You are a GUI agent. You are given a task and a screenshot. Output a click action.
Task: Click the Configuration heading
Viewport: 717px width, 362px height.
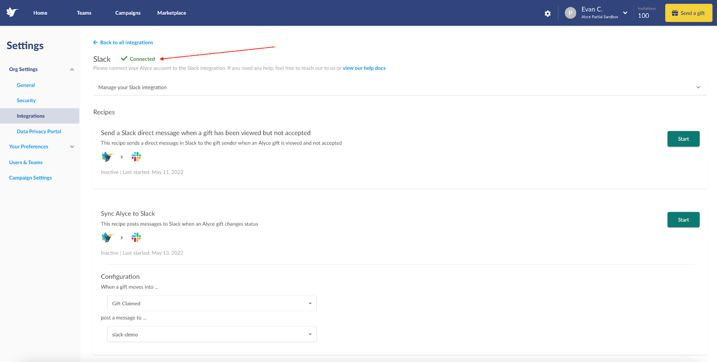click(120, 276)
